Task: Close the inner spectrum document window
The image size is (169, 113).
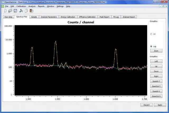Action: click(166, 6)
